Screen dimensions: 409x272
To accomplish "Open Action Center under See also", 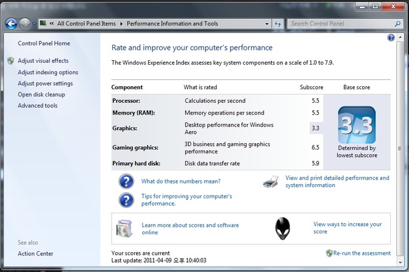I will 35,254.
